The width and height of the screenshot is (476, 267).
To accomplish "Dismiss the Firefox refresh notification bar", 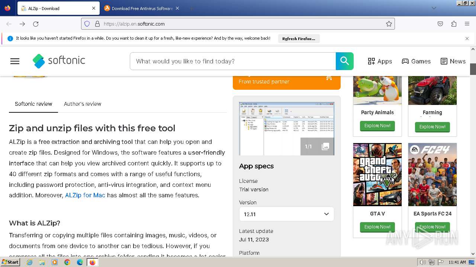I will pyautogui.click(x=467, y=39).
